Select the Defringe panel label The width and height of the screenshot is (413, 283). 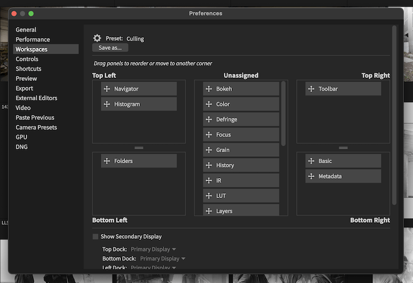[227, 119]
